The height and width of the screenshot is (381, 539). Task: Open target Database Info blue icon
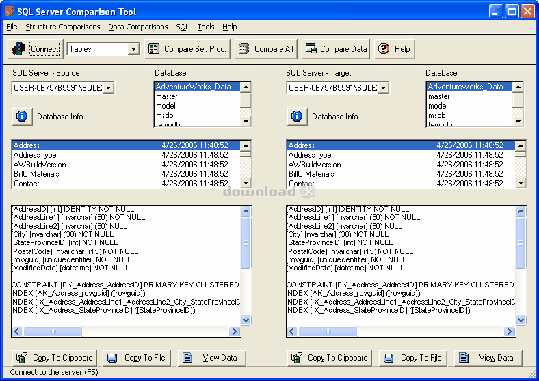(x=297, y=116)
